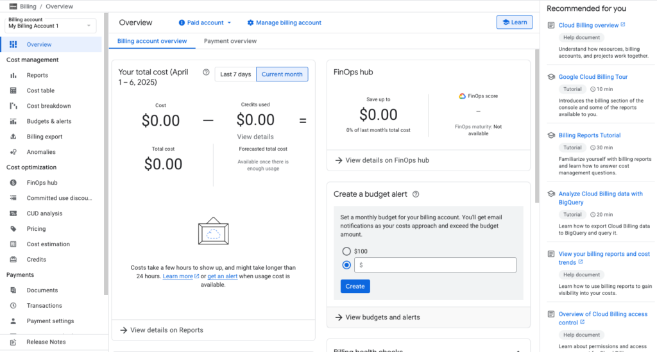Screen dimensions: 657x352
Task: Open View your billing reports and cost trends
Action: tap(604, 258)
